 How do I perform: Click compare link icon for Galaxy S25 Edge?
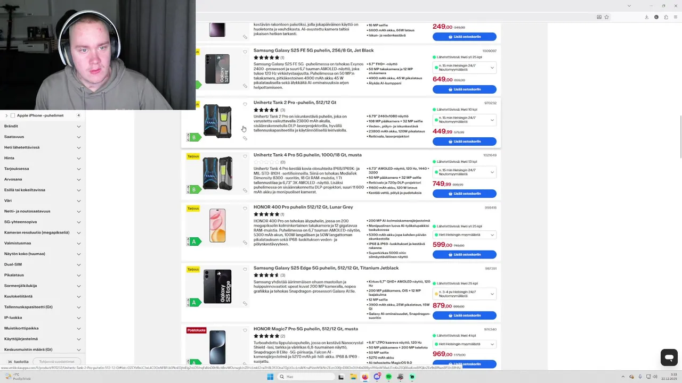click(x=245, y=304)
